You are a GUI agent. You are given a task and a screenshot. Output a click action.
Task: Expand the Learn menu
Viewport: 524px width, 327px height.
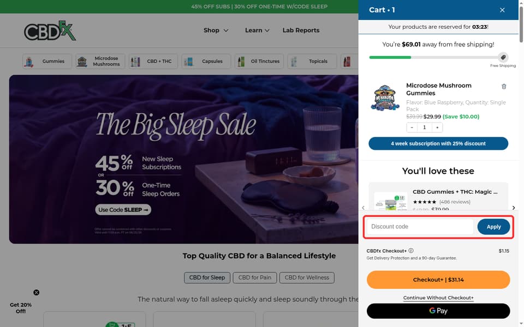click(257, 31)
